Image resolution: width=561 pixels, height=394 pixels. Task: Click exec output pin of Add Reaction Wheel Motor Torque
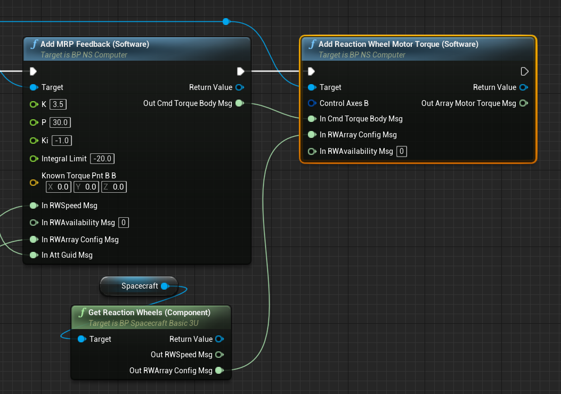click(524, 71)
